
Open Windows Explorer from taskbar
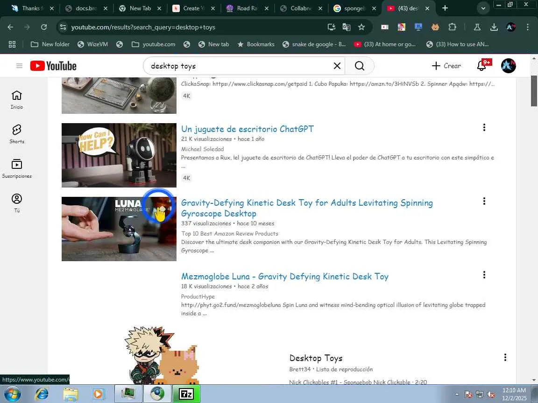(x=71, y=394)
